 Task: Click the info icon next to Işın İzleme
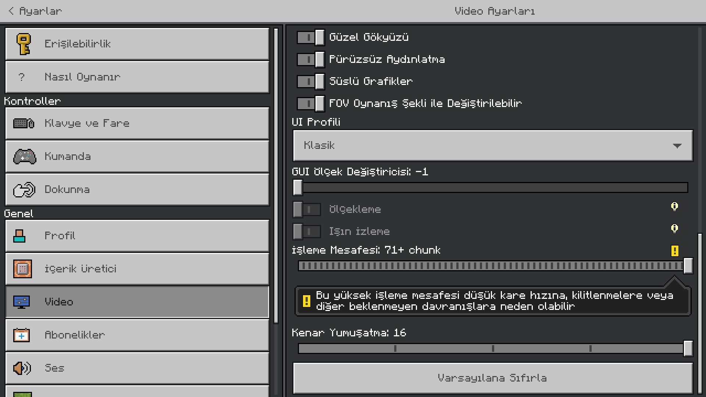674,229
